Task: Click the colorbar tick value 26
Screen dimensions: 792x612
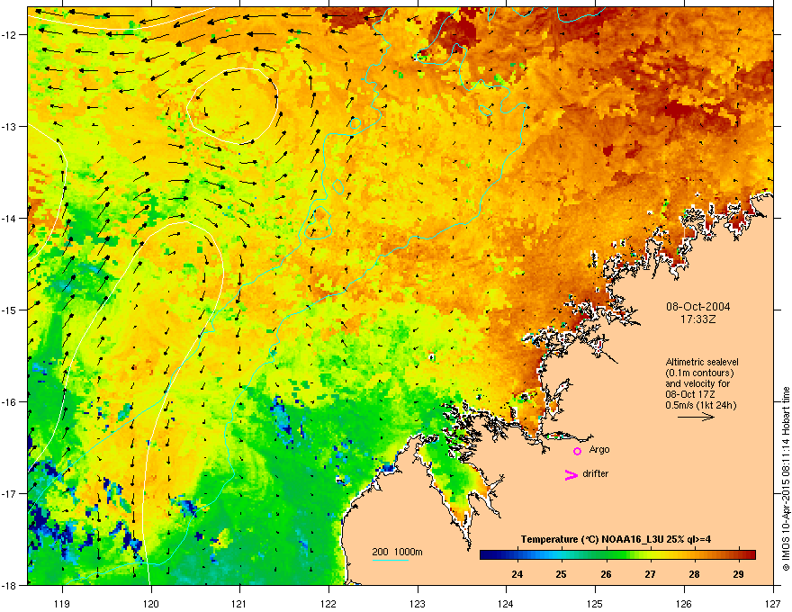Action: click(606, 574)
